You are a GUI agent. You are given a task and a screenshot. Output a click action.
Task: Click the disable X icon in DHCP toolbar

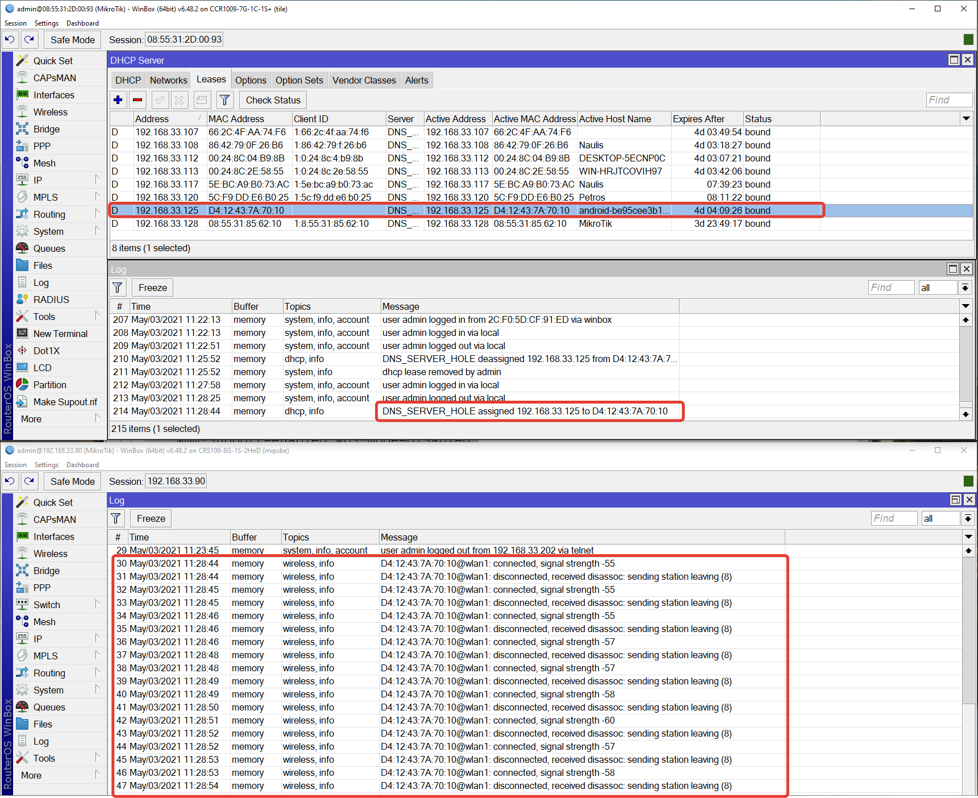pyautogui.click(x=179, y=100)
